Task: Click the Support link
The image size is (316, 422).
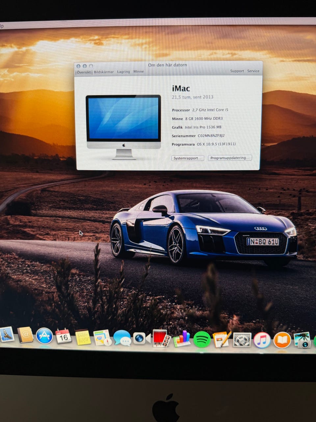Action: coord(237,71)
